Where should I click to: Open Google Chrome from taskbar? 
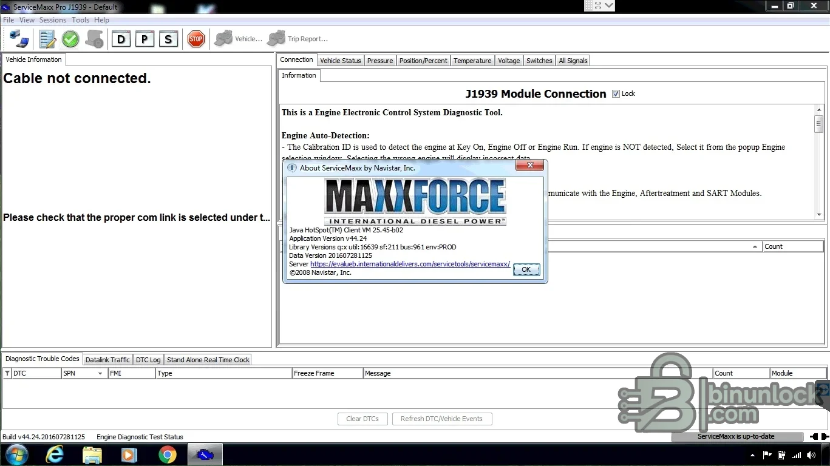tap(168, 454)
